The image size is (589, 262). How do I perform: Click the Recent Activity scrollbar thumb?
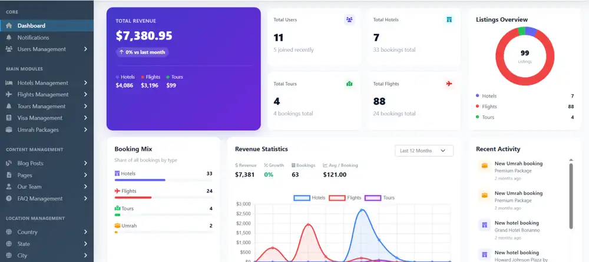pos(571,195)
